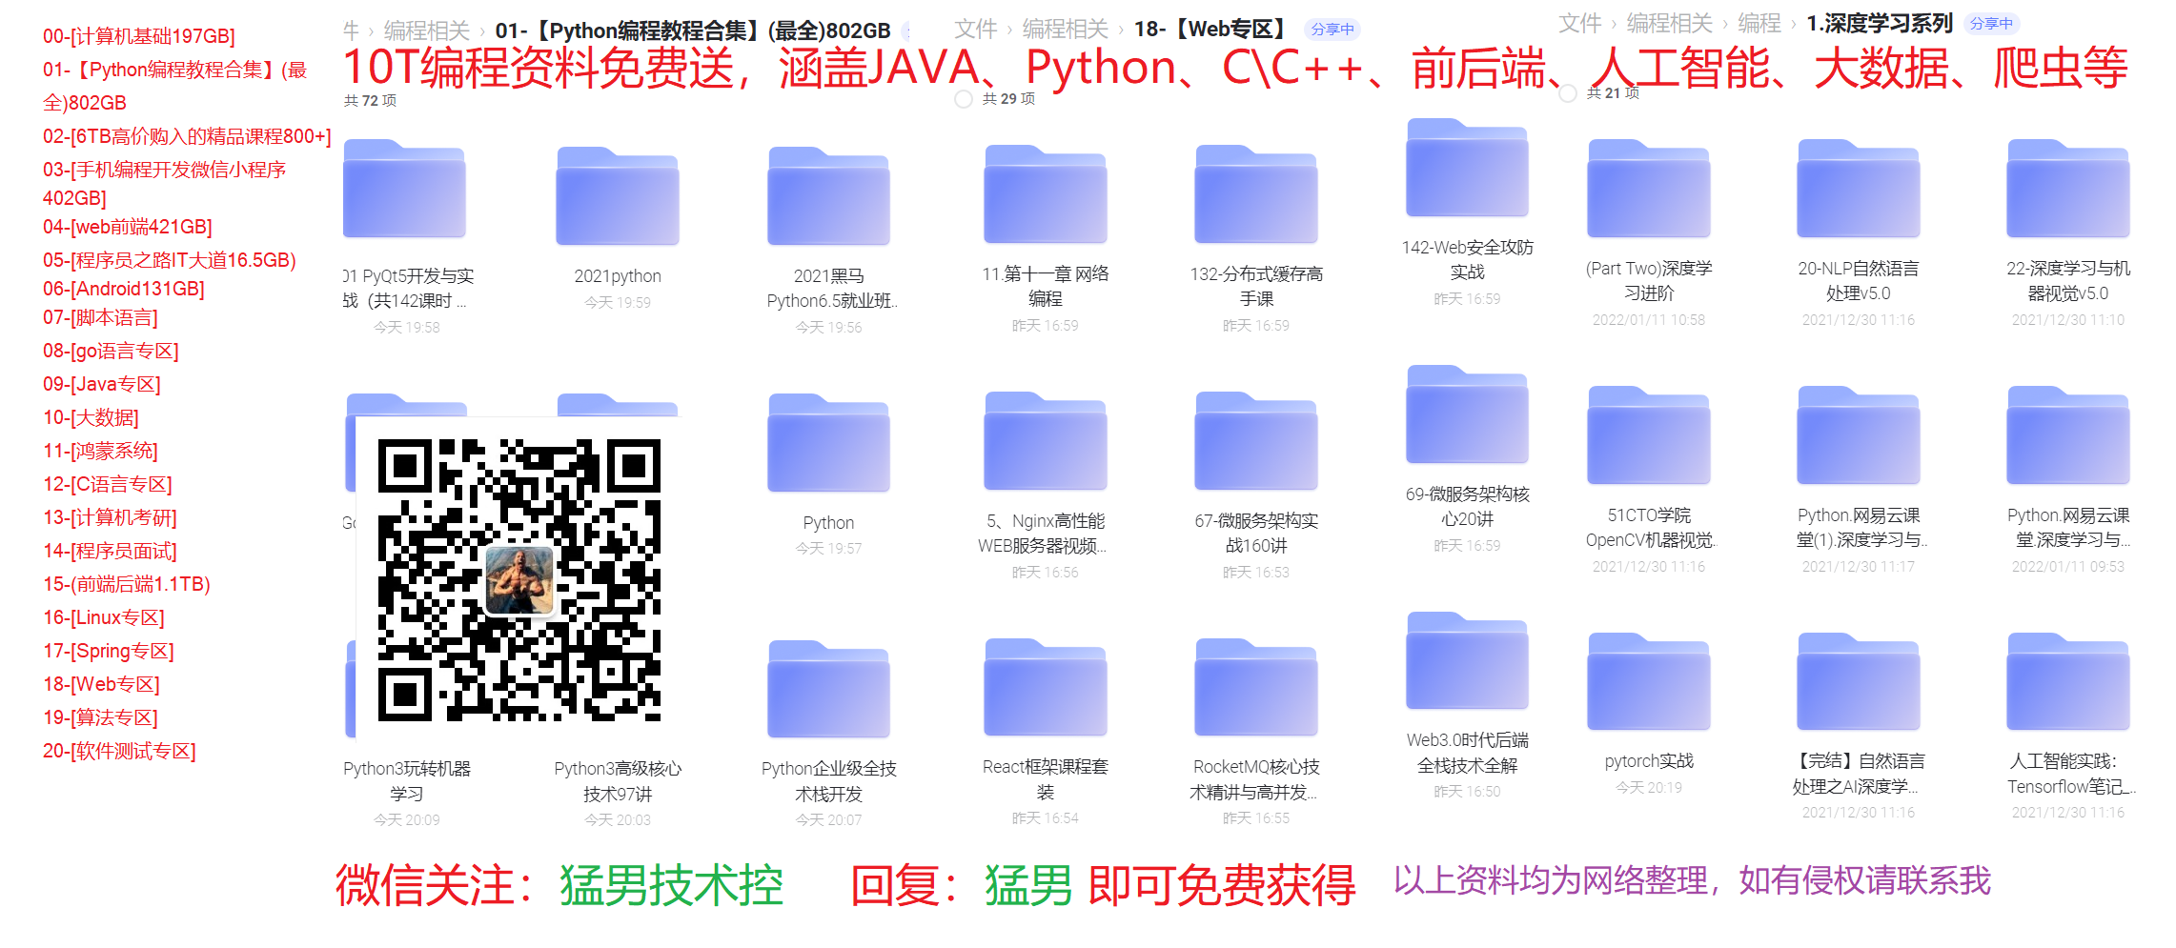Click the 16-[Linux专区] list entry

(x=104, y=617)
